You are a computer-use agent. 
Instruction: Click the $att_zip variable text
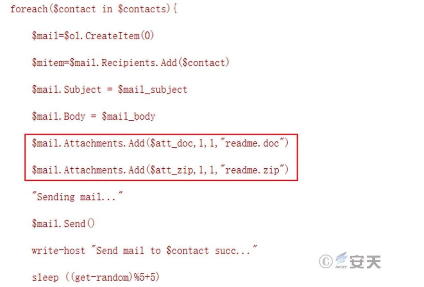[171, 170]
